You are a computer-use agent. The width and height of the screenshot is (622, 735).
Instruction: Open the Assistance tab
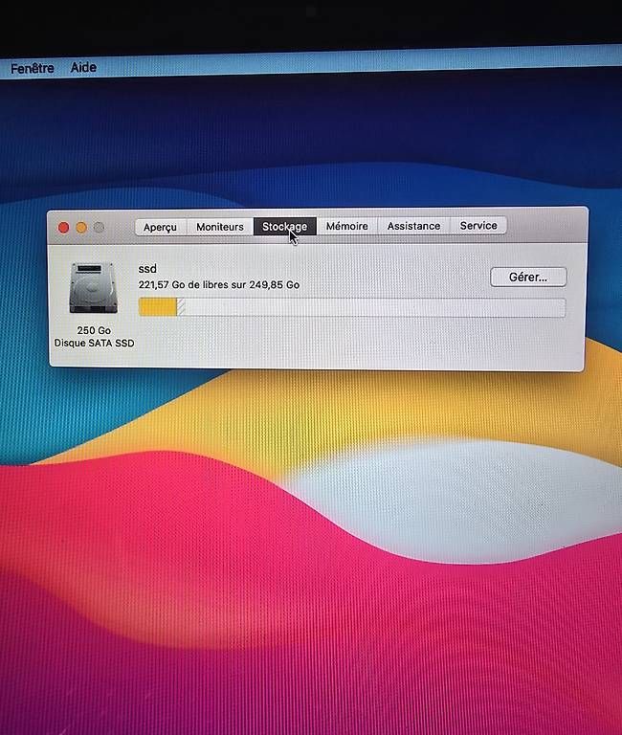413,226
